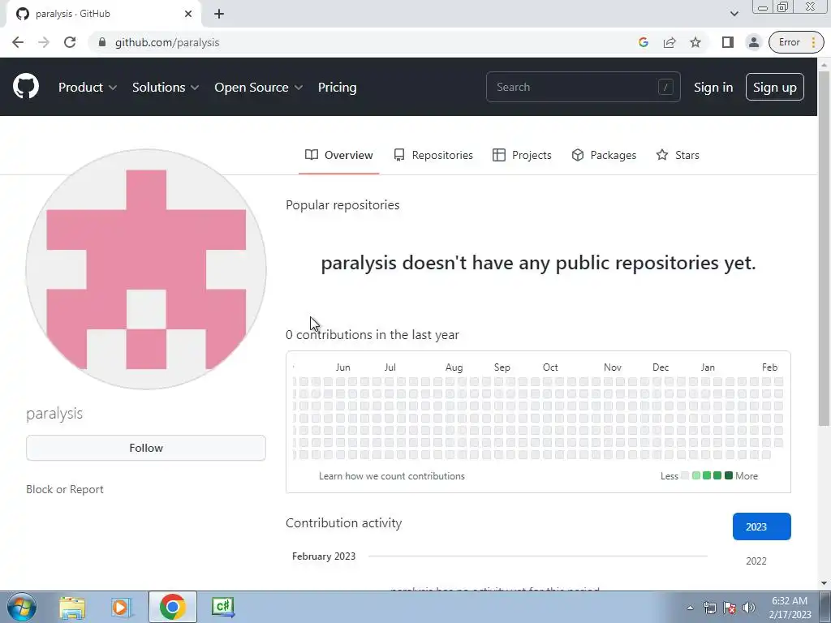Click the volume speaker icon
831x623 pixels.
tap(748, 608)
